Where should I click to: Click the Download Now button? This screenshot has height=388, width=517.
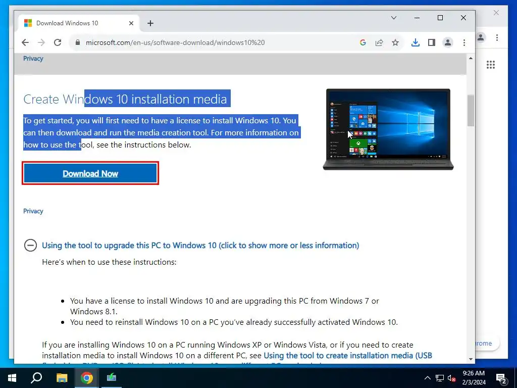click(90, 173)
